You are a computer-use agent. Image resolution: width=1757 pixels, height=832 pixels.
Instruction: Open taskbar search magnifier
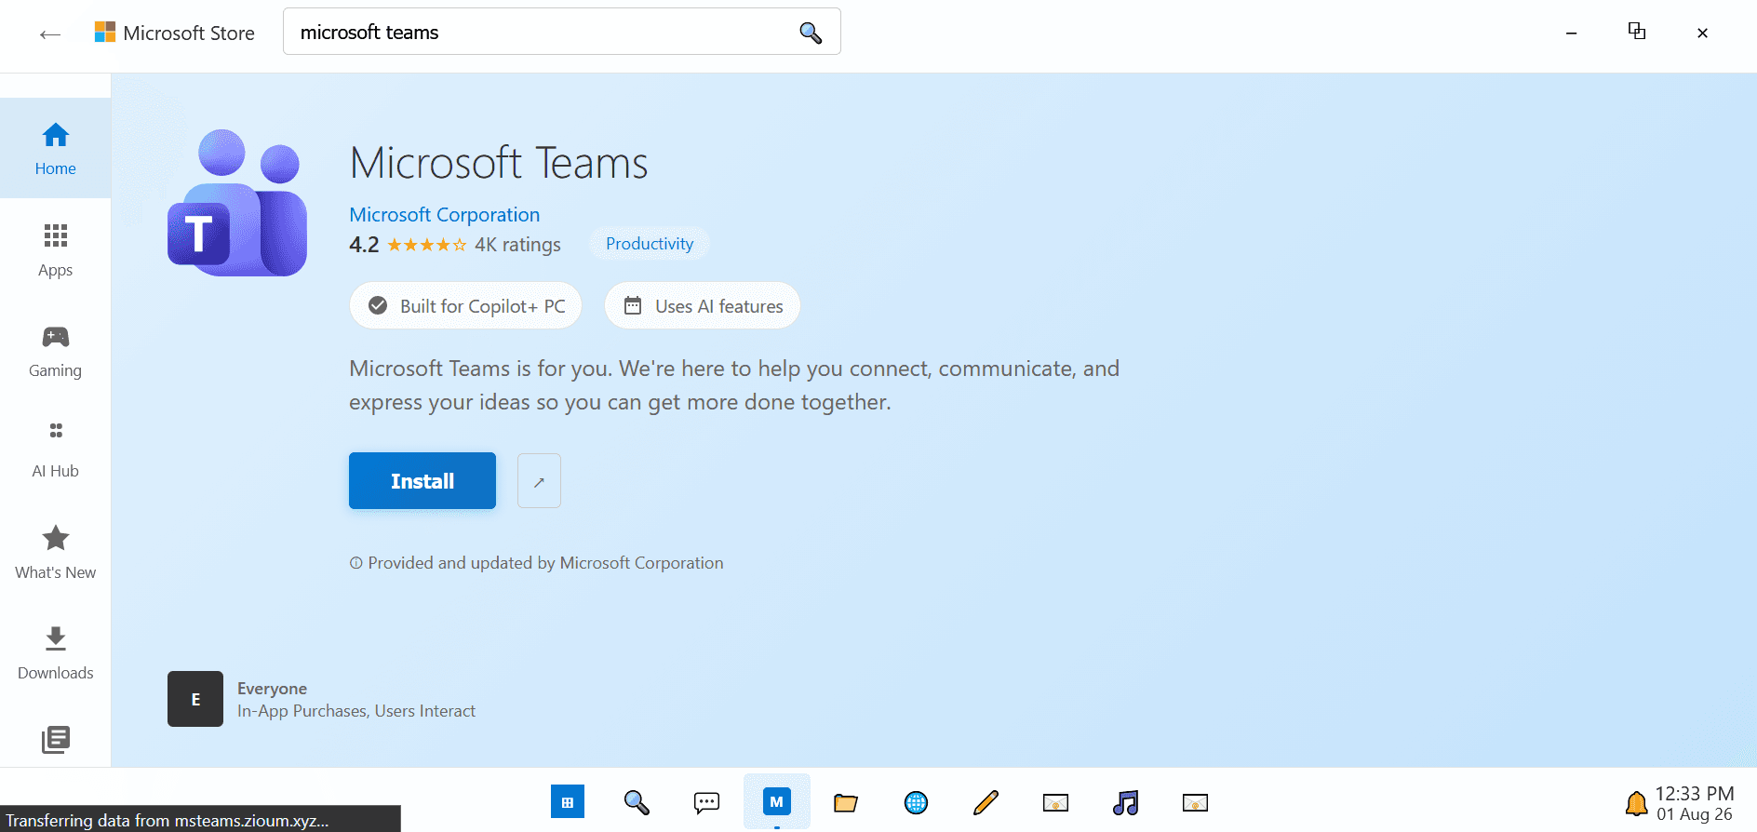pyautogui.click(x=637, y=802)
